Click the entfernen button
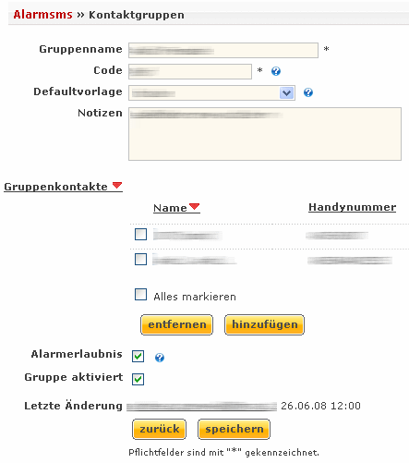Screen dimensions: 409x463 coord(176,324)
